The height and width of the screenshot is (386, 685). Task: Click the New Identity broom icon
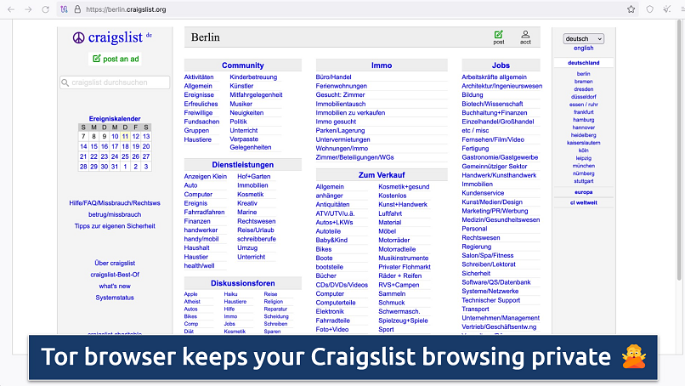coord(666,9)
